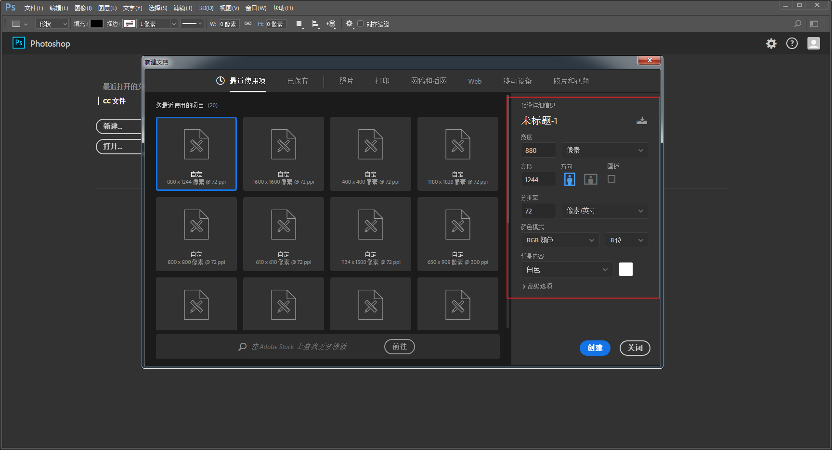This screenshot has width=832, height=450.
Task: Switch to the 最近使用项 tab
Action: click(241, 81)
